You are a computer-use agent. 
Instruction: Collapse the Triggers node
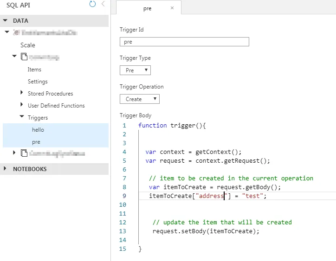[22, 117]
